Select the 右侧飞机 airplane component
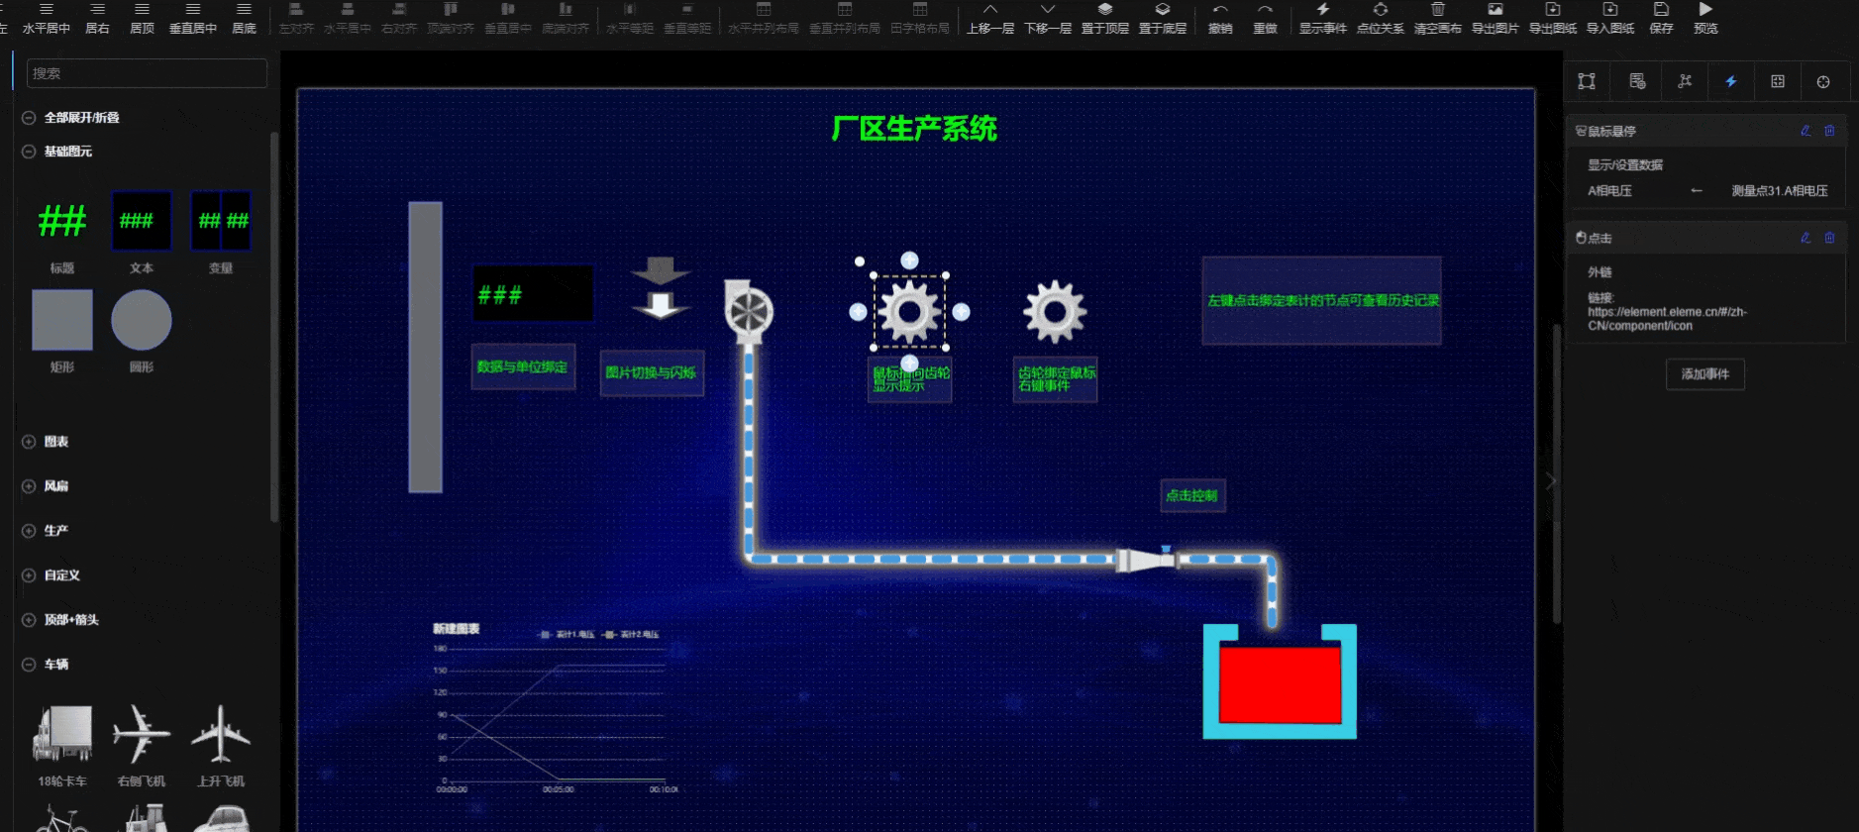The height and width of the screenshot is (832, 1859). pyautogui.click(x=142, y=745)
